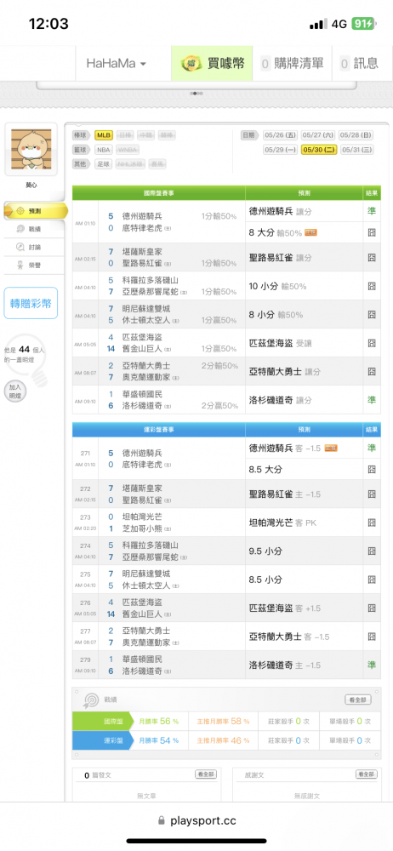The image size is (393, 851).
Task: Click the 聖路易紅雀 讓分 prediction
Action: (280, 257)
